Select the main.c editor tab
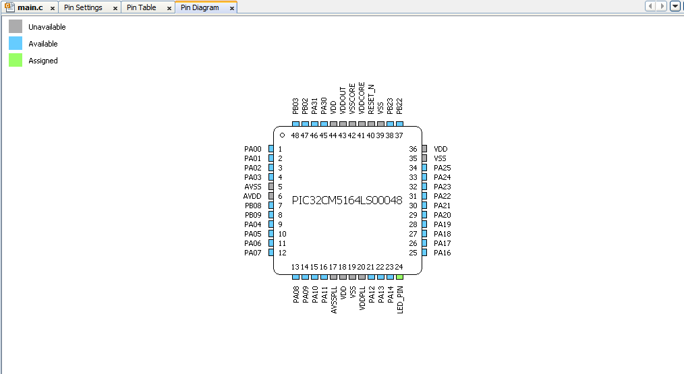Image resolution: width=684 pixels, height=374 pixels. (30, 7)
